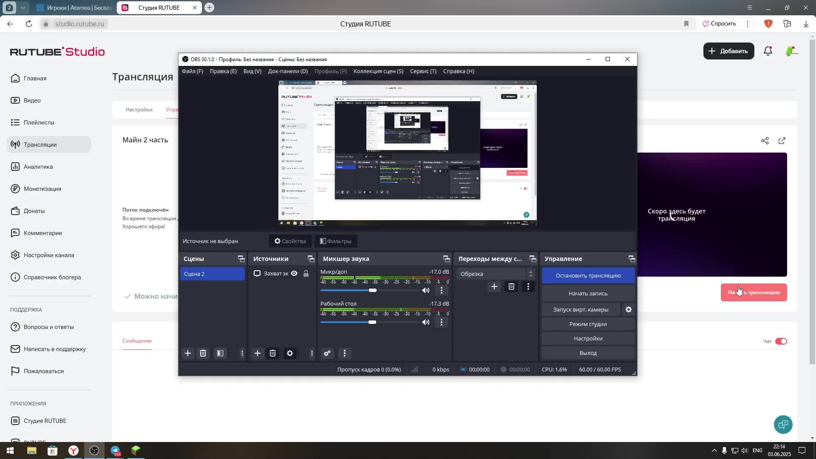Mute the Микр/доп audio channel
This screenshot has height=459, width=816.
(x=426, y=290)
